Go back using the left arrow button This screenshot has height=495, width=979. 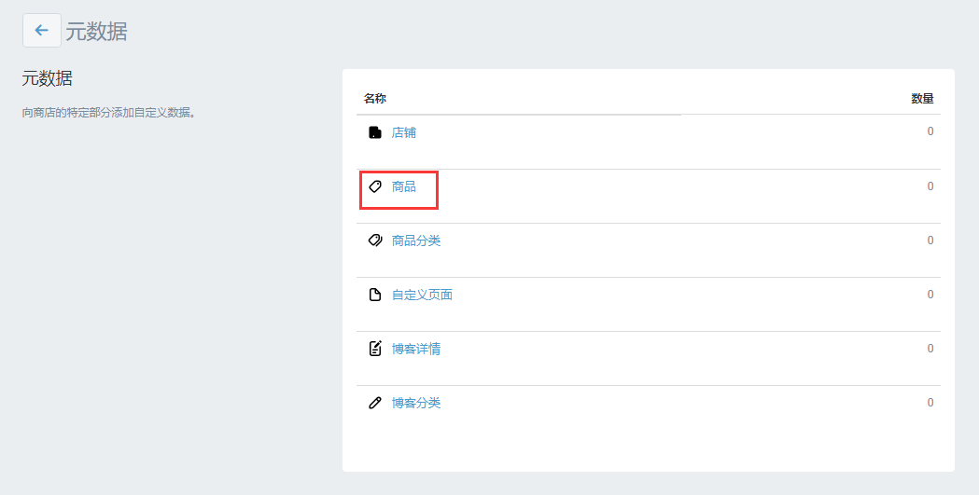42,30
